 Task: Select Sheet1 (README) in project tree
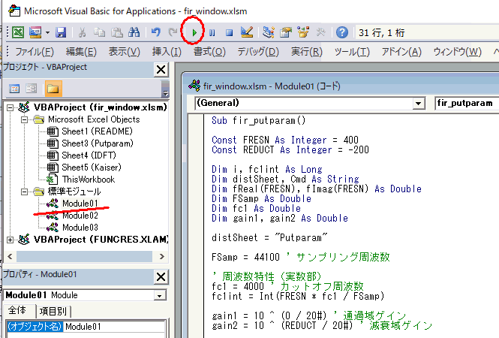click(97, 131)
